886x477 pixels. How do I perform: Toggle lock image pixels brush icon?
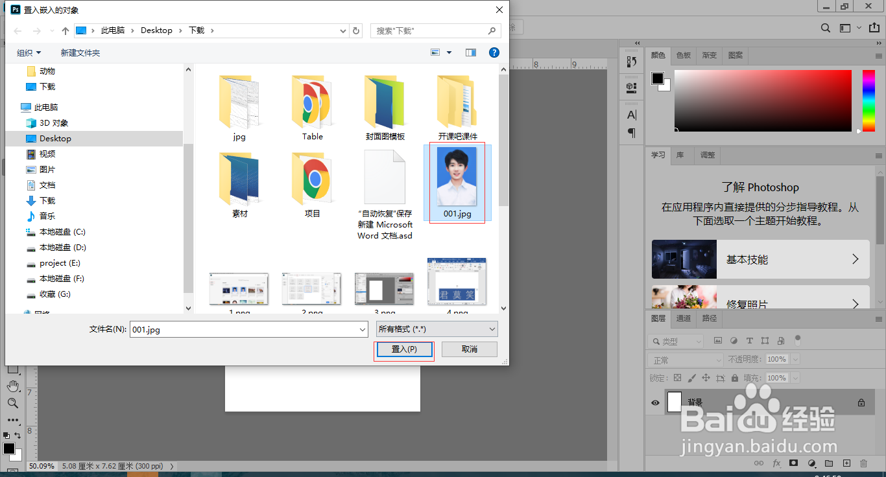[x=691, y=378]
